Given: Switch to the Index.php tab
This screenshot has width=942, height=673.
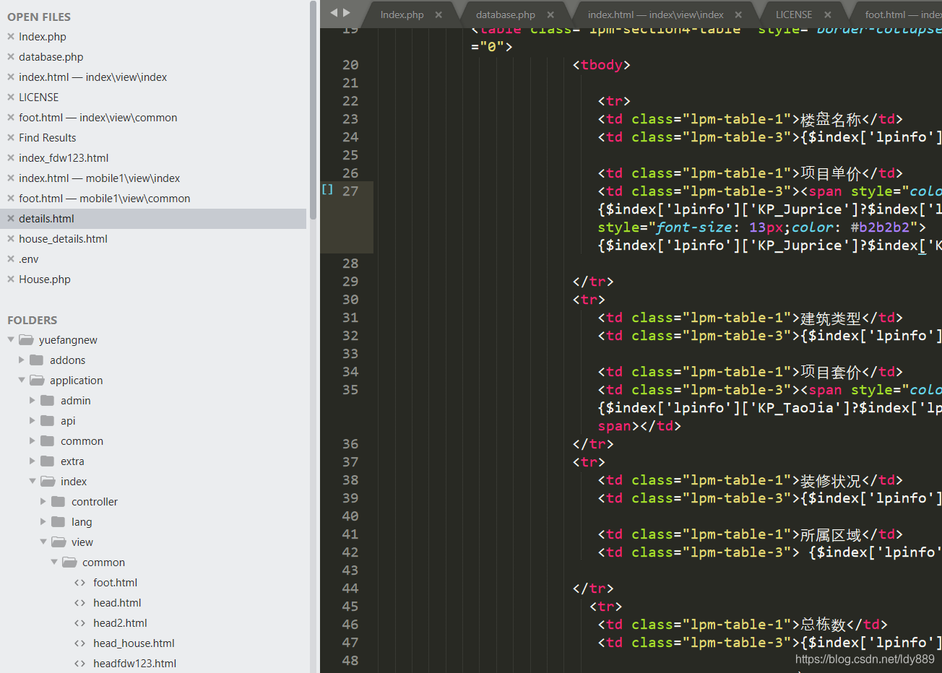Looking at the screenshot, I should tap(402, 13).
